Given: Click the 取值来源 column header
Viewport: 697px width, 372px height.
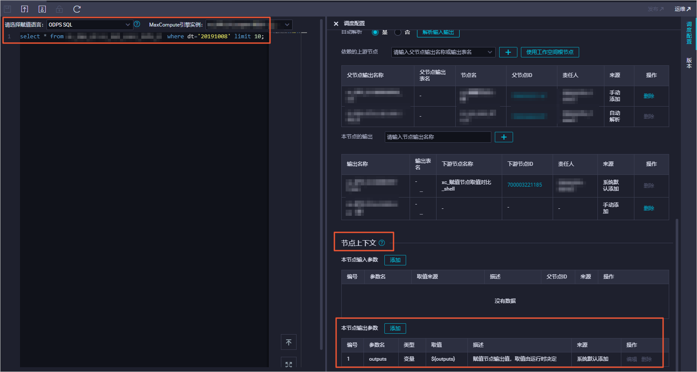Looking at the screenshot, I should point(427,277).
